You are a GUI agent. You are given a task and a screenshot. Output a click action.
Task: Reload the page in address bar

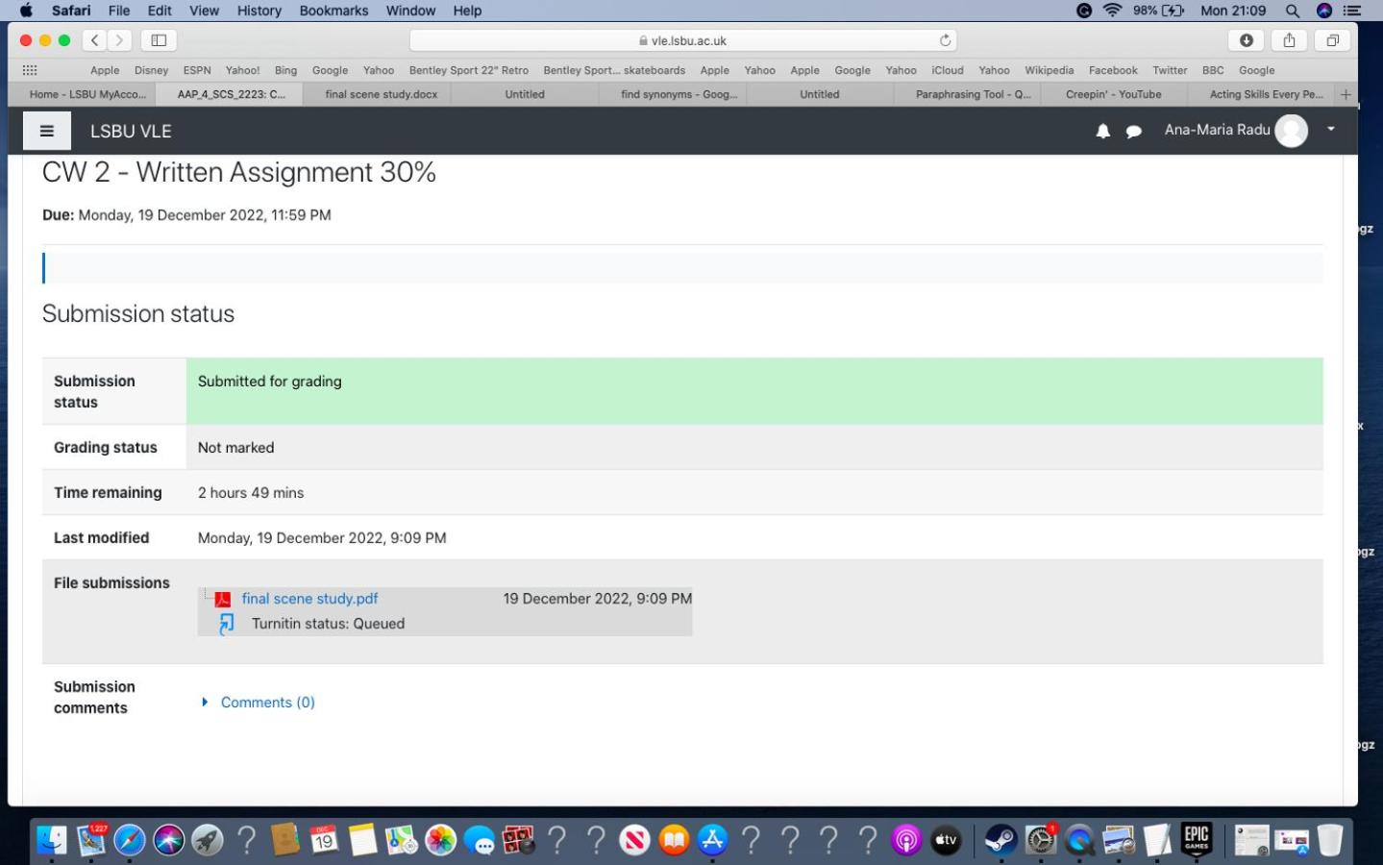pyautogui.click(x=946, y=40)
